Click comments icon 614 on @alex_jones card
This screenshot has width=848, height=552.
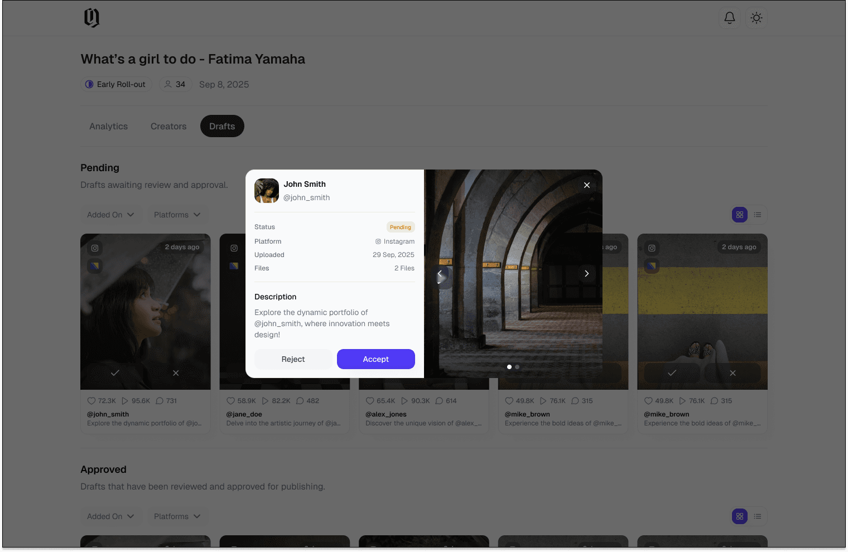(439, 401)
